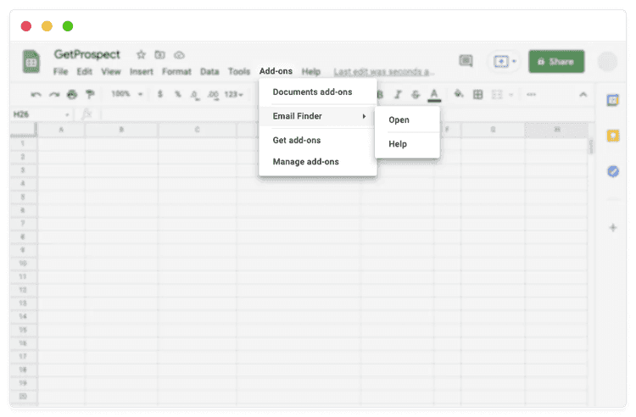Get more side panel add-ons plus

pos(613,227)
